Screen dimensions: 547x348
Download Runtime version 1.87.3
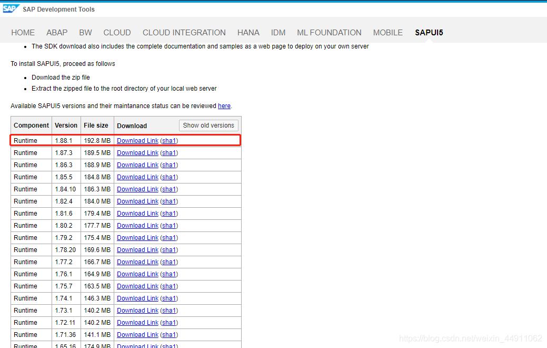coord(138,153)
